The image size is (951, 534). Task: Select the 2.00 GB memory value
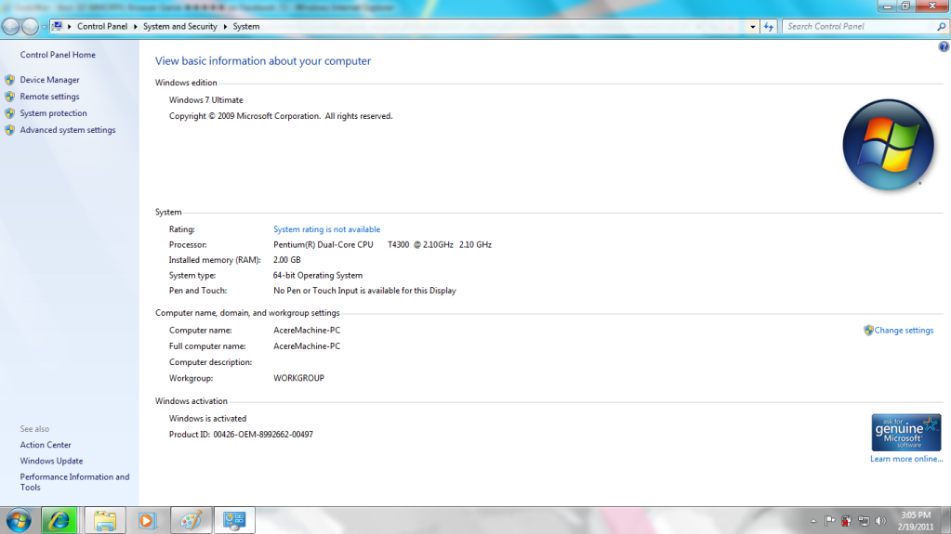pyautogui.click(x=287, y=260)
